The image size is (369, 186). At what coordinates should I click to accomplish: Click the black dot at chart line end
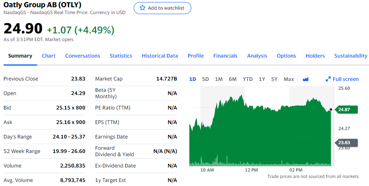(331, 110)
